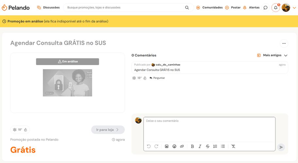
Task: Insert an image into the comment
Action: pos(167,146)
